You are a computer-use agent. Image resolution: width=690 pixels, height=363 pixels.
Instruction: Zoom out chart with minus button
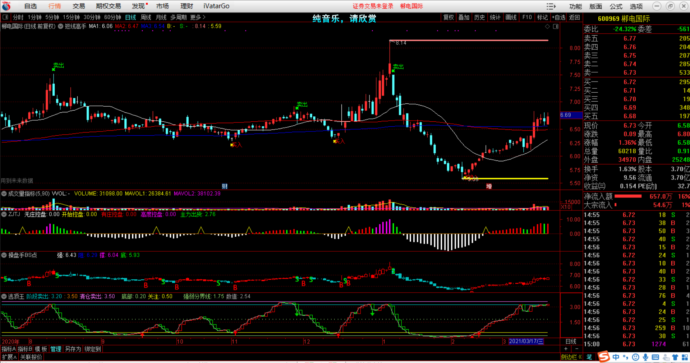(577, 349)
